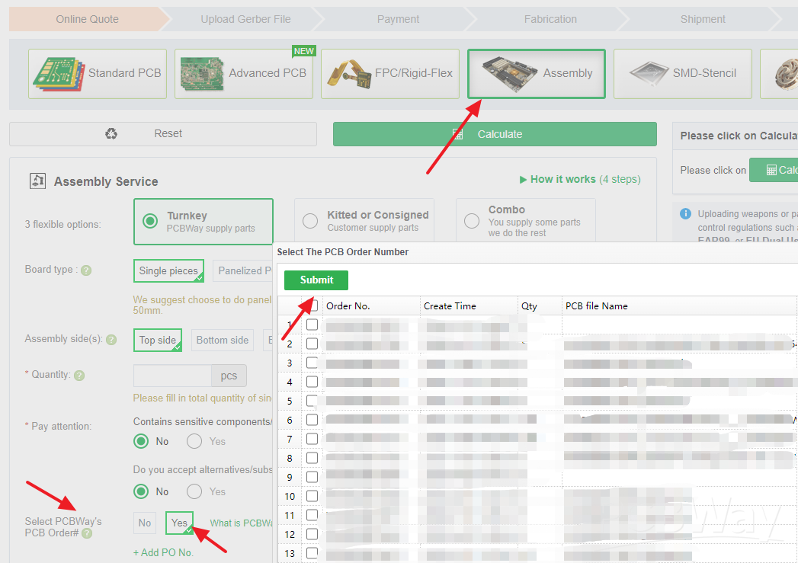Go to the Shipment tab
798x563 pixels.
click(702, 18)
